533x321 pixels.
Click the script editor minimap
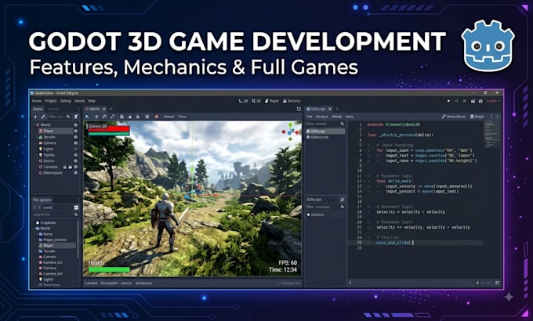[x=491, y=134]
